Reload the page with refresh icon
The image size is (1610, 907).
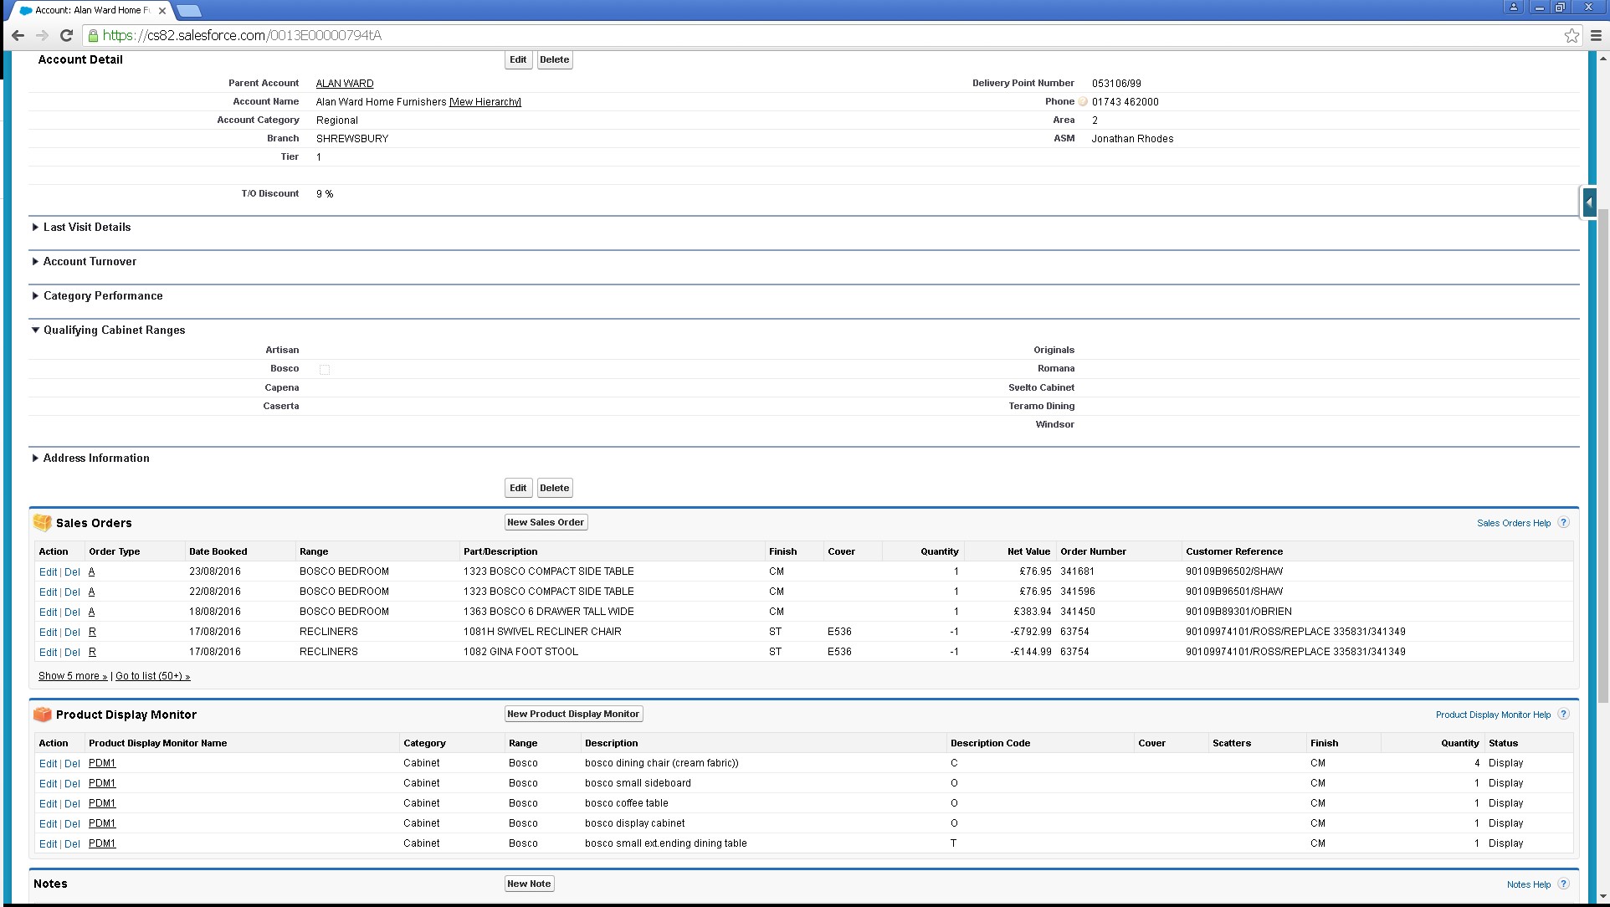66,35
